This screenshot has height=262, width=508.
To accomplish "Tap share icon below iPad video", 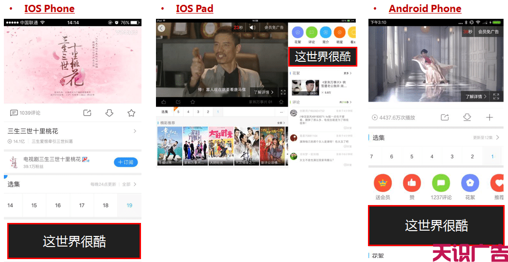I will pyautogui.click(x=178, y=102).
